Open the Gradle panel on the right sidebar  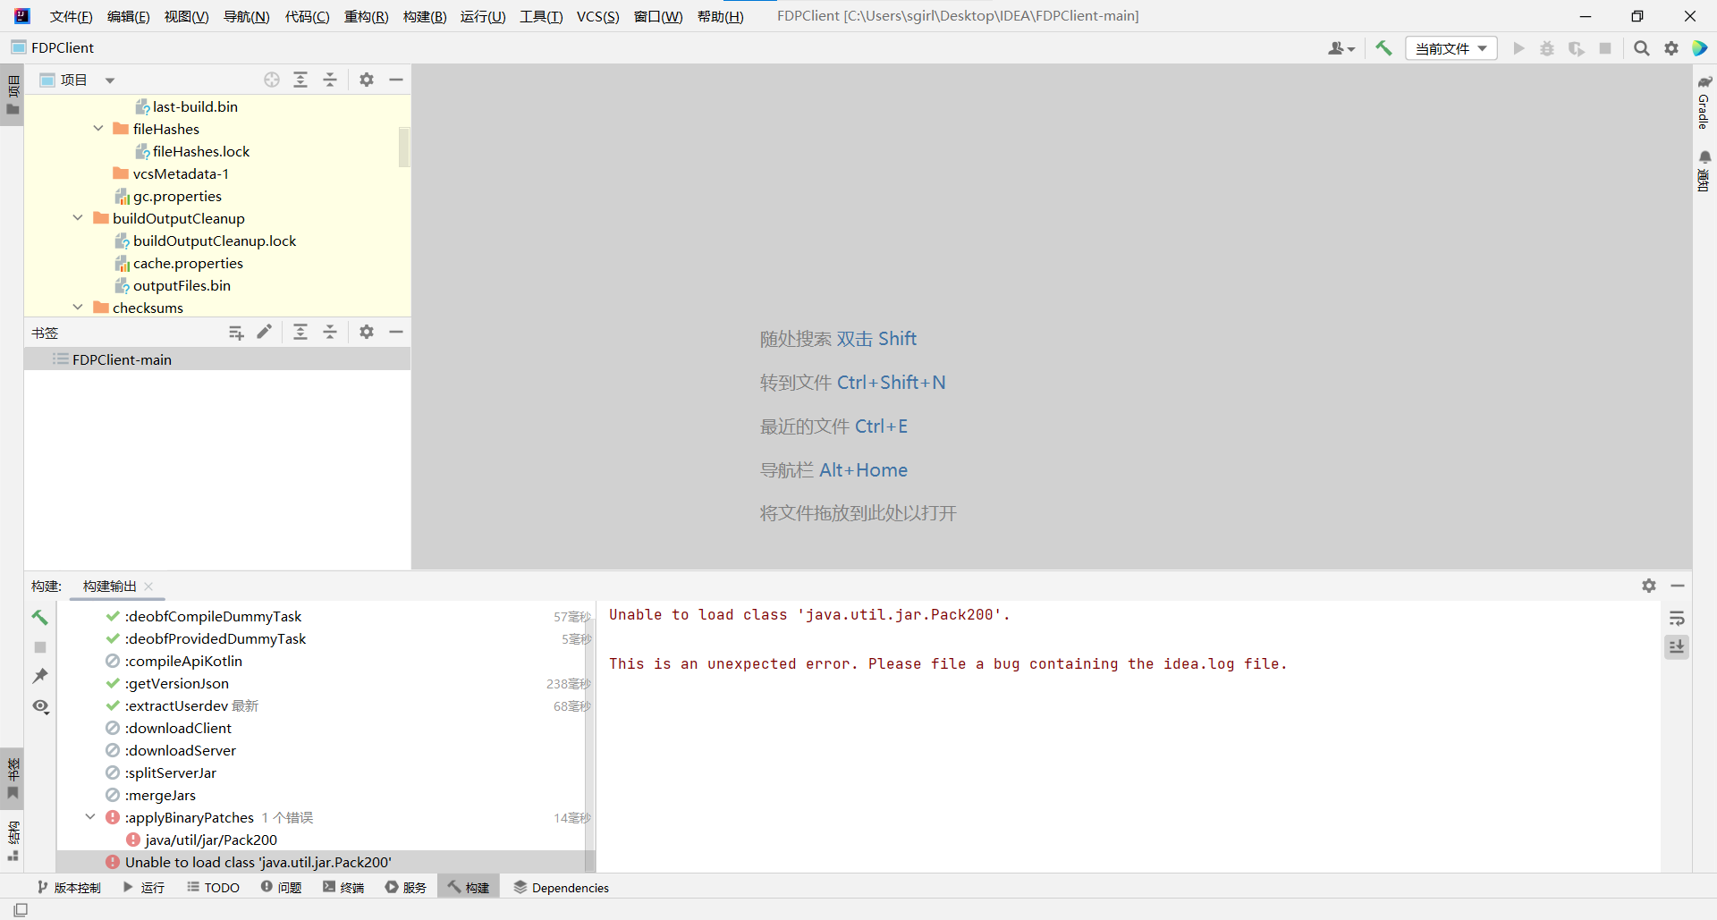(1705, 107)
